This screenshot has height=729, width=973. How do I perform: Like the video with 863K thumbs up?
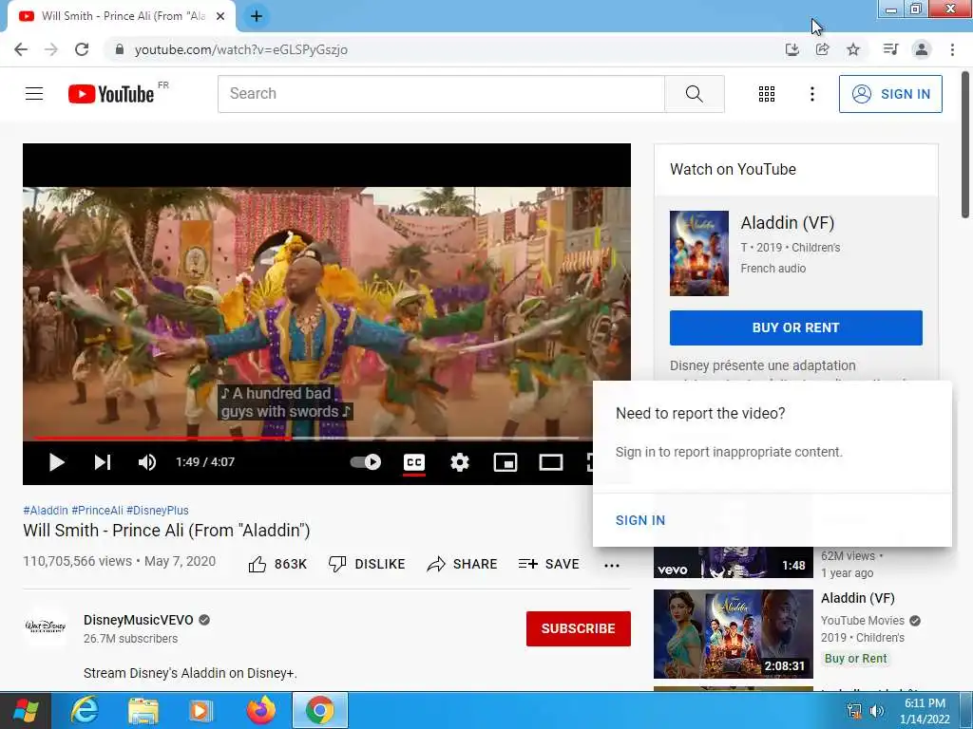pos(277,564)
